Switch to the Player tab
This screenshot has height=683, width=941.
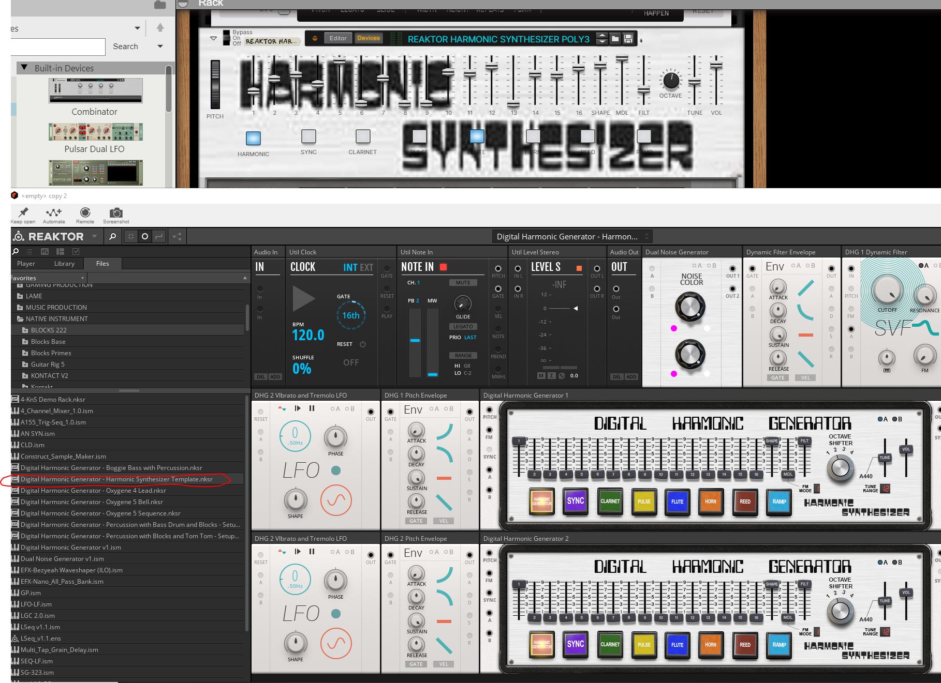(26, 264)
